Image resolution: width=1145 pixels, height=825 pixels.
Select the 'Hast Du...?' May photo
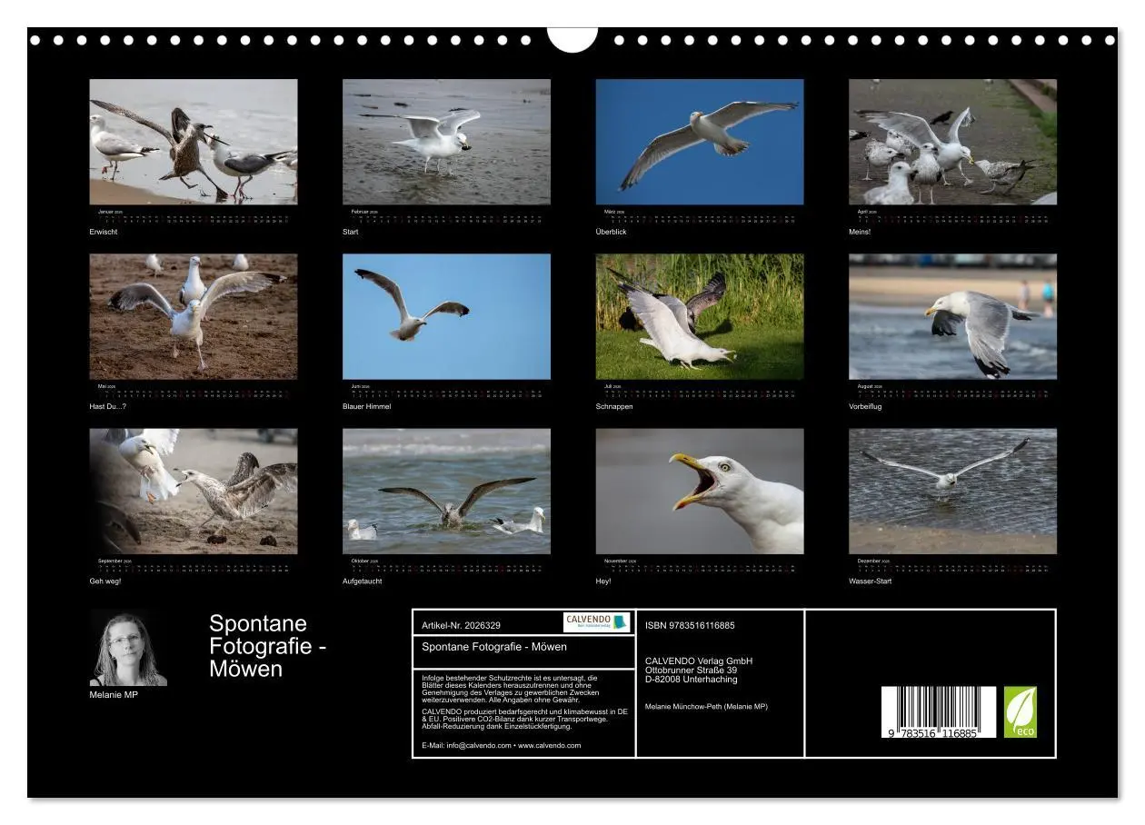pyautogui.click(x=194, y=316)
